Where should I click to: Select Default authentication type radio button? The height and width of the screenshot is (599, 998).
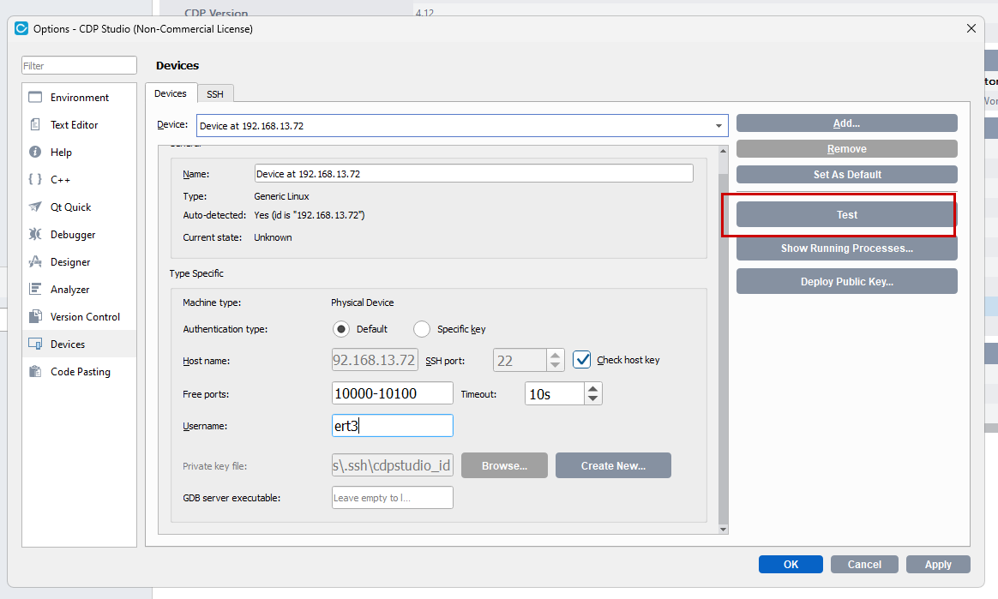(x=341, y=329)
